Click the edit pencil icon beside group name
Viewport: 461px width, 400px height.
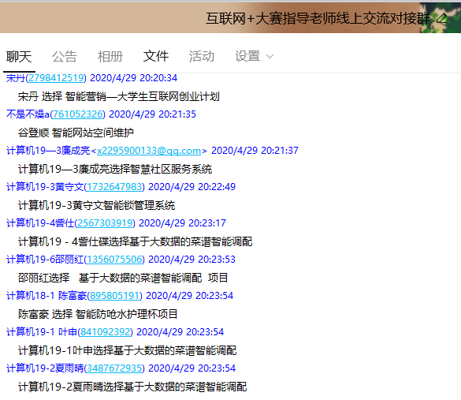click(x=441, y=19)
